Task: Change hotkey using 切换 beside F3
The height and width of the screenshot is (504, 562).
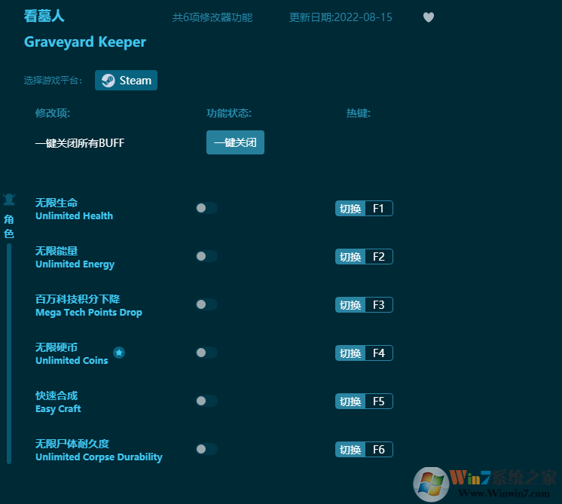Action: [x=350, y=305]
